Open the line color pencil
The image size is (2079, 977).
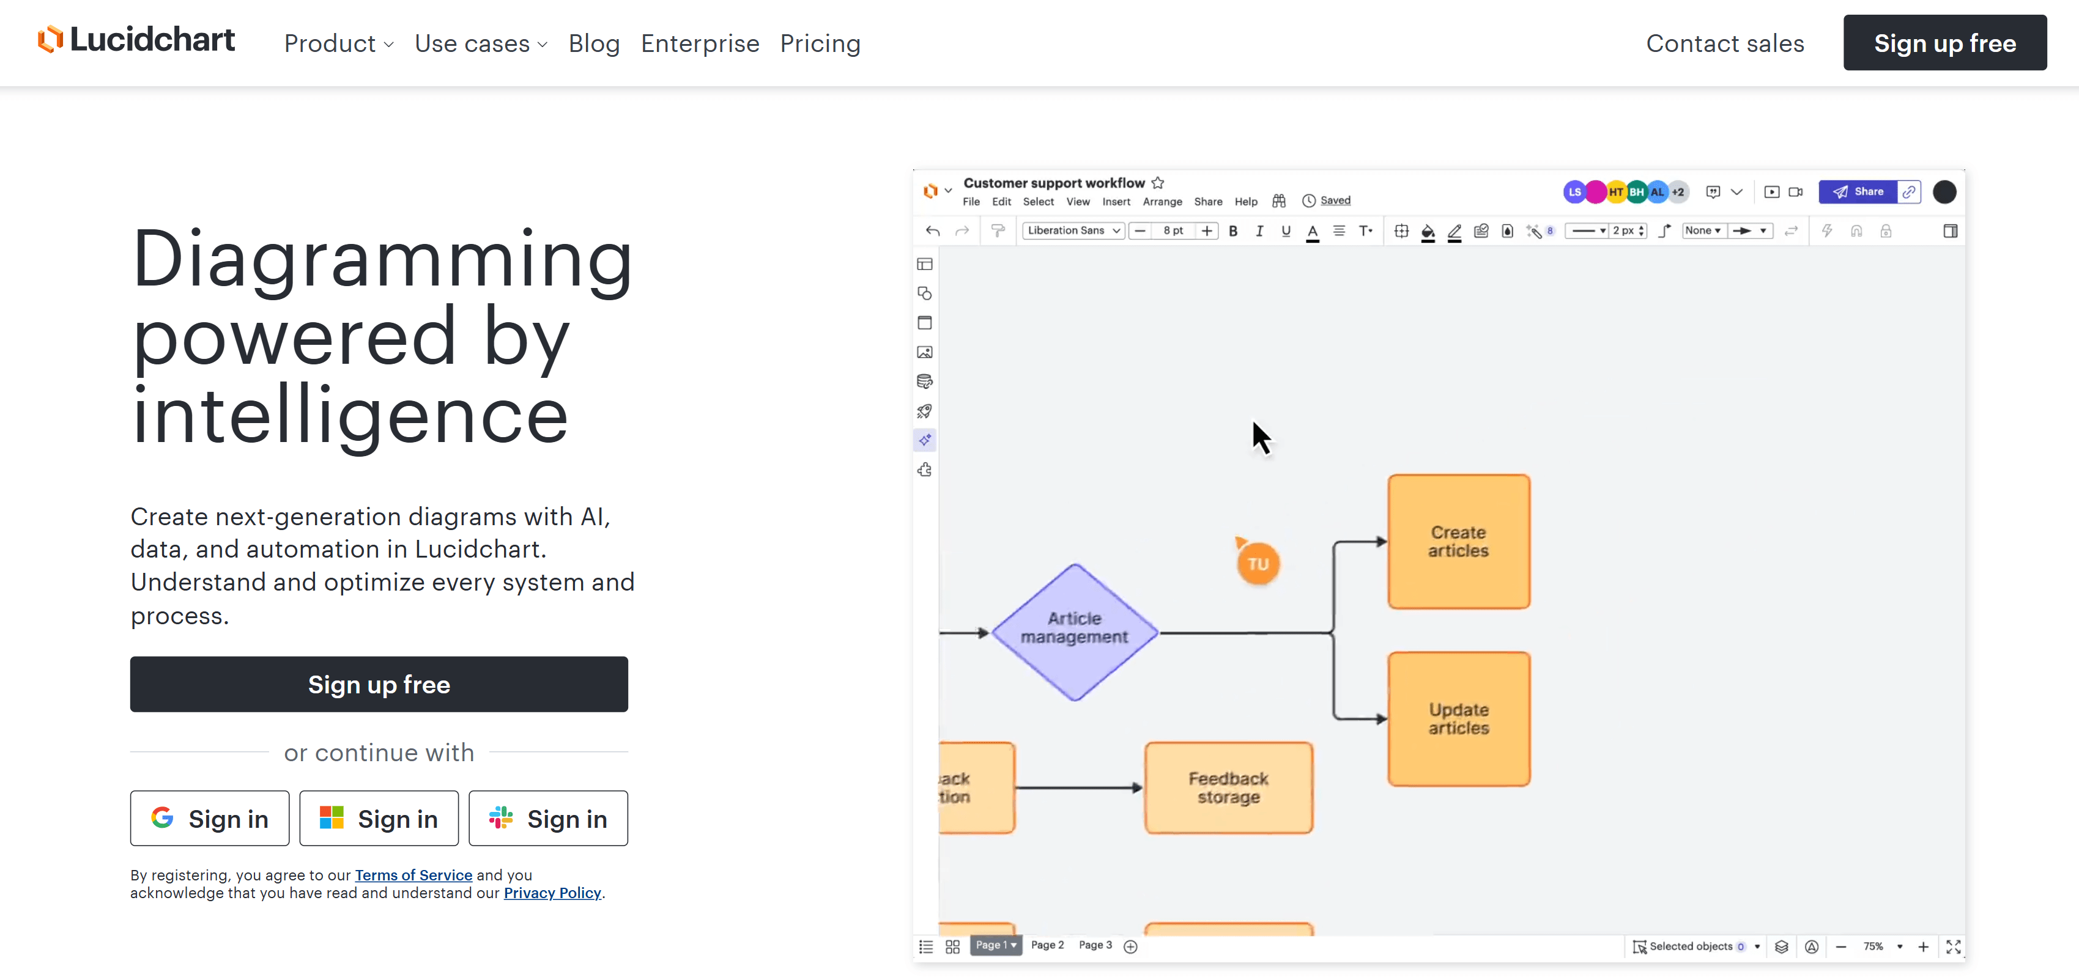(1455, 232)
